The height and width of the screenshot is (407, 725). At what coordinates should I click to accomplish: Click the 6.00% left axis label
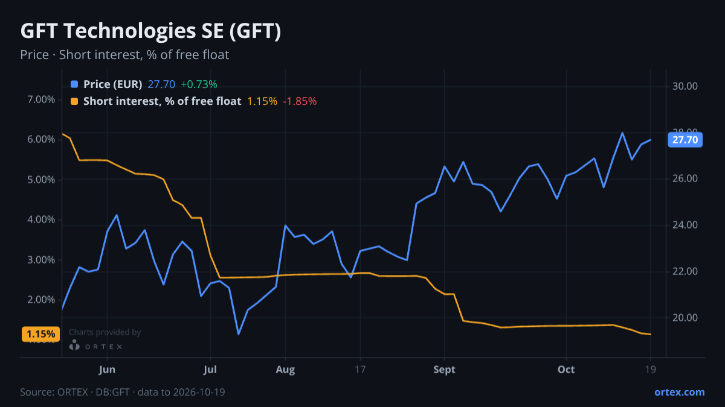(42, 139)
